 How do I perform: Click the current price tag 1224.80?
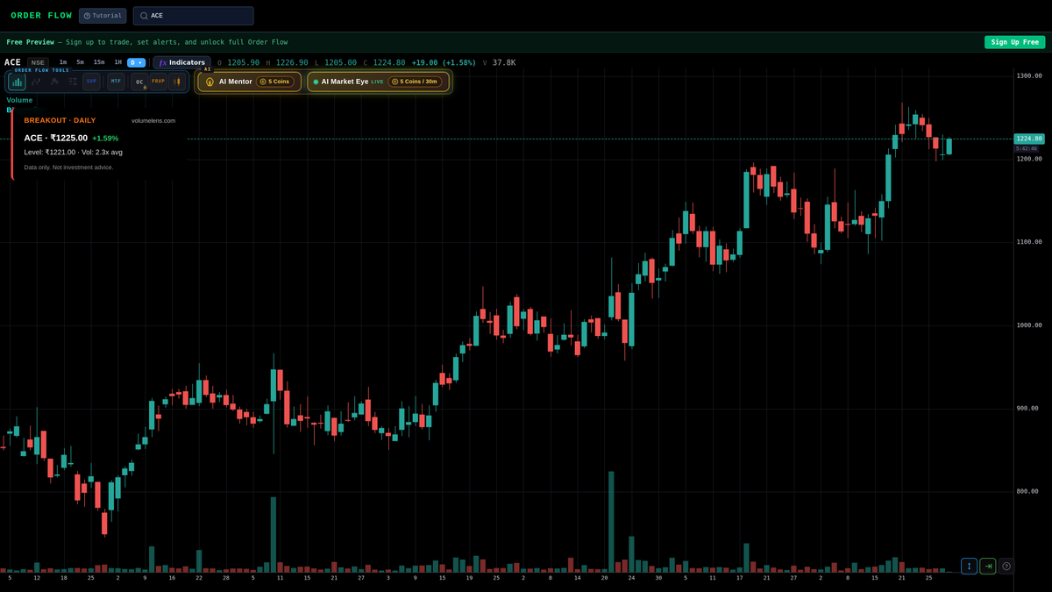pyautogui.click(x=1029, y=139)
